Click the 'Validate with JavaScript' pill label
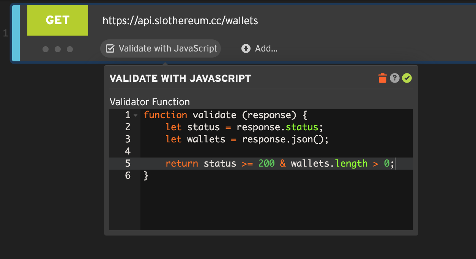The height and width of the screenshot is (259, 476). click(x=168, y=48)
